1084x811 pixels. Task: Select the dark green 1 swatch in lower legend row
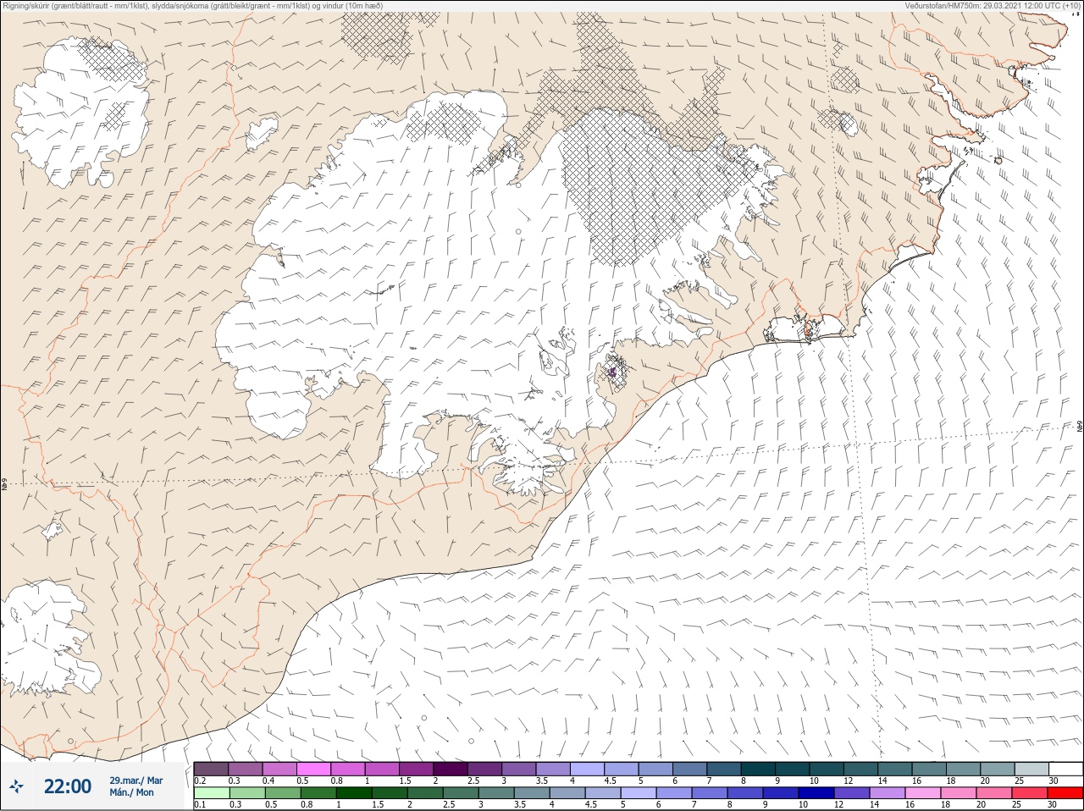[x=354, y=793]
